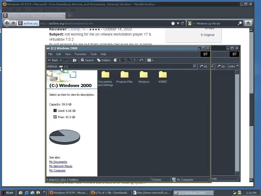
Task: Click the search magnifier icon in Firefox
Action: 240,23
